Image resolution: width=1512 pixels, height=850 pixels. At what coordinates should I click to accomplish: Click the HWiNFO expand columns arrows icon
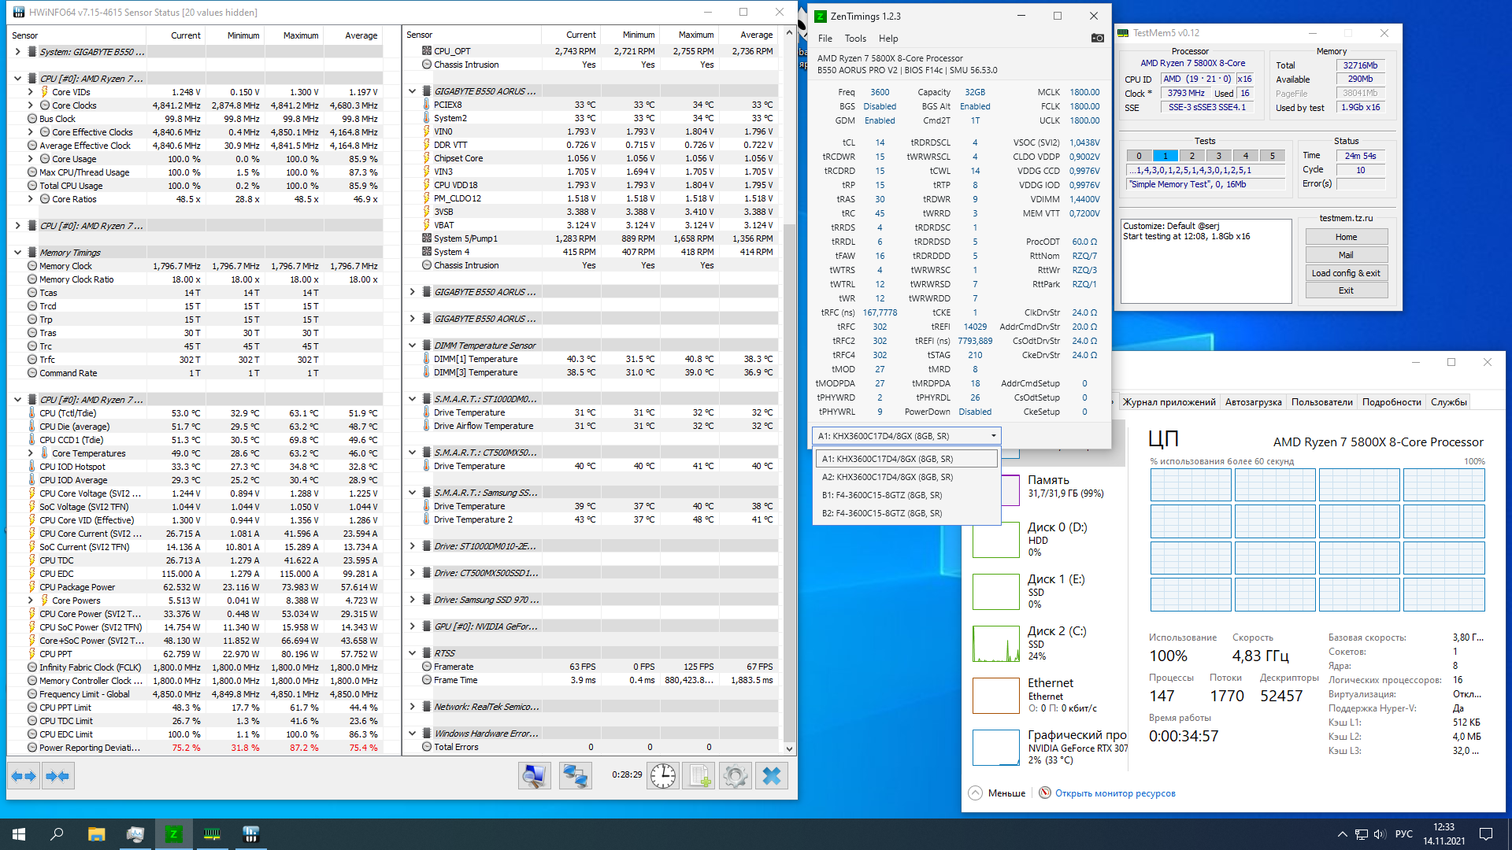coord(24,776)
